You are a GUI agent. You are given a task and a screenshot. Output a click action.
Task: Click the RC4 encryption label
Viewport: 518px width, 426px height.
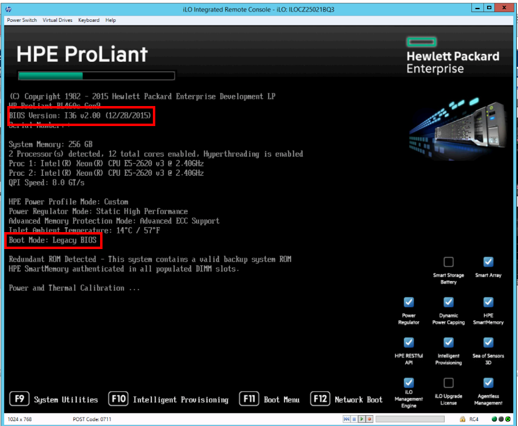click(474, 419)
